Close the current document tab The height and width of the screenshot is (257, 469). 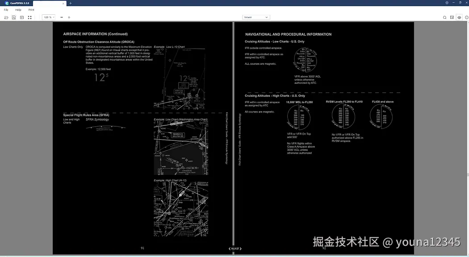(x=63, y=3)
